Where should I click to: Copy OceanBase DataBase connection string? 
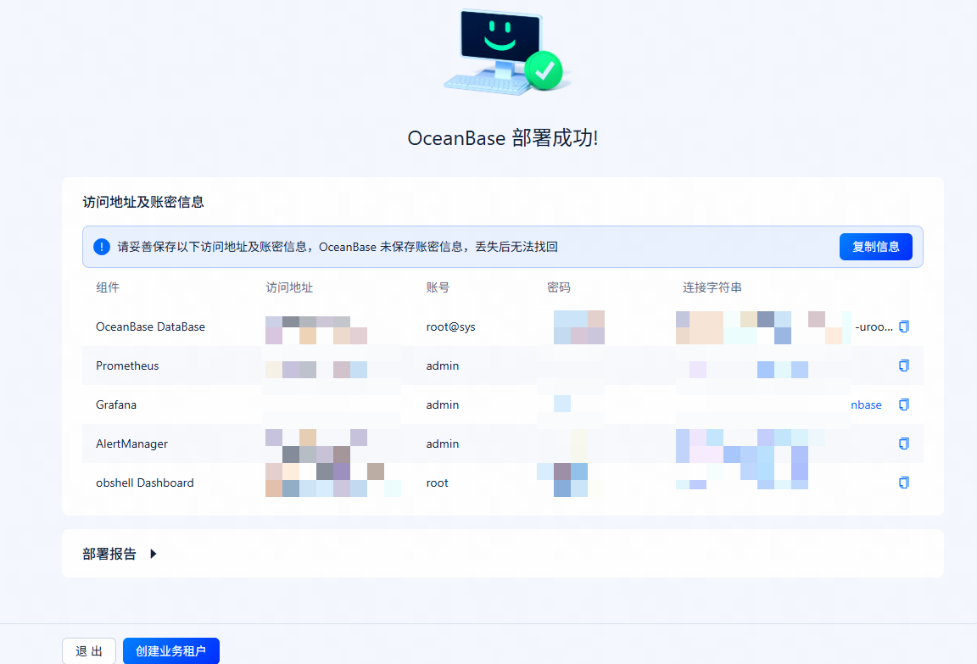[x=904, y=326]
